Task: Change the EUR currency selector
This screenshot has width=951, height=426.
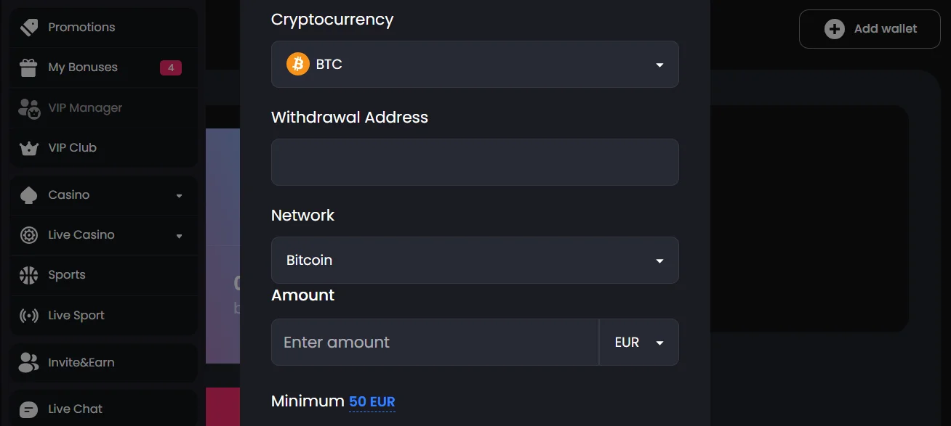Action: pyautogui.click(x=639, y=343)
